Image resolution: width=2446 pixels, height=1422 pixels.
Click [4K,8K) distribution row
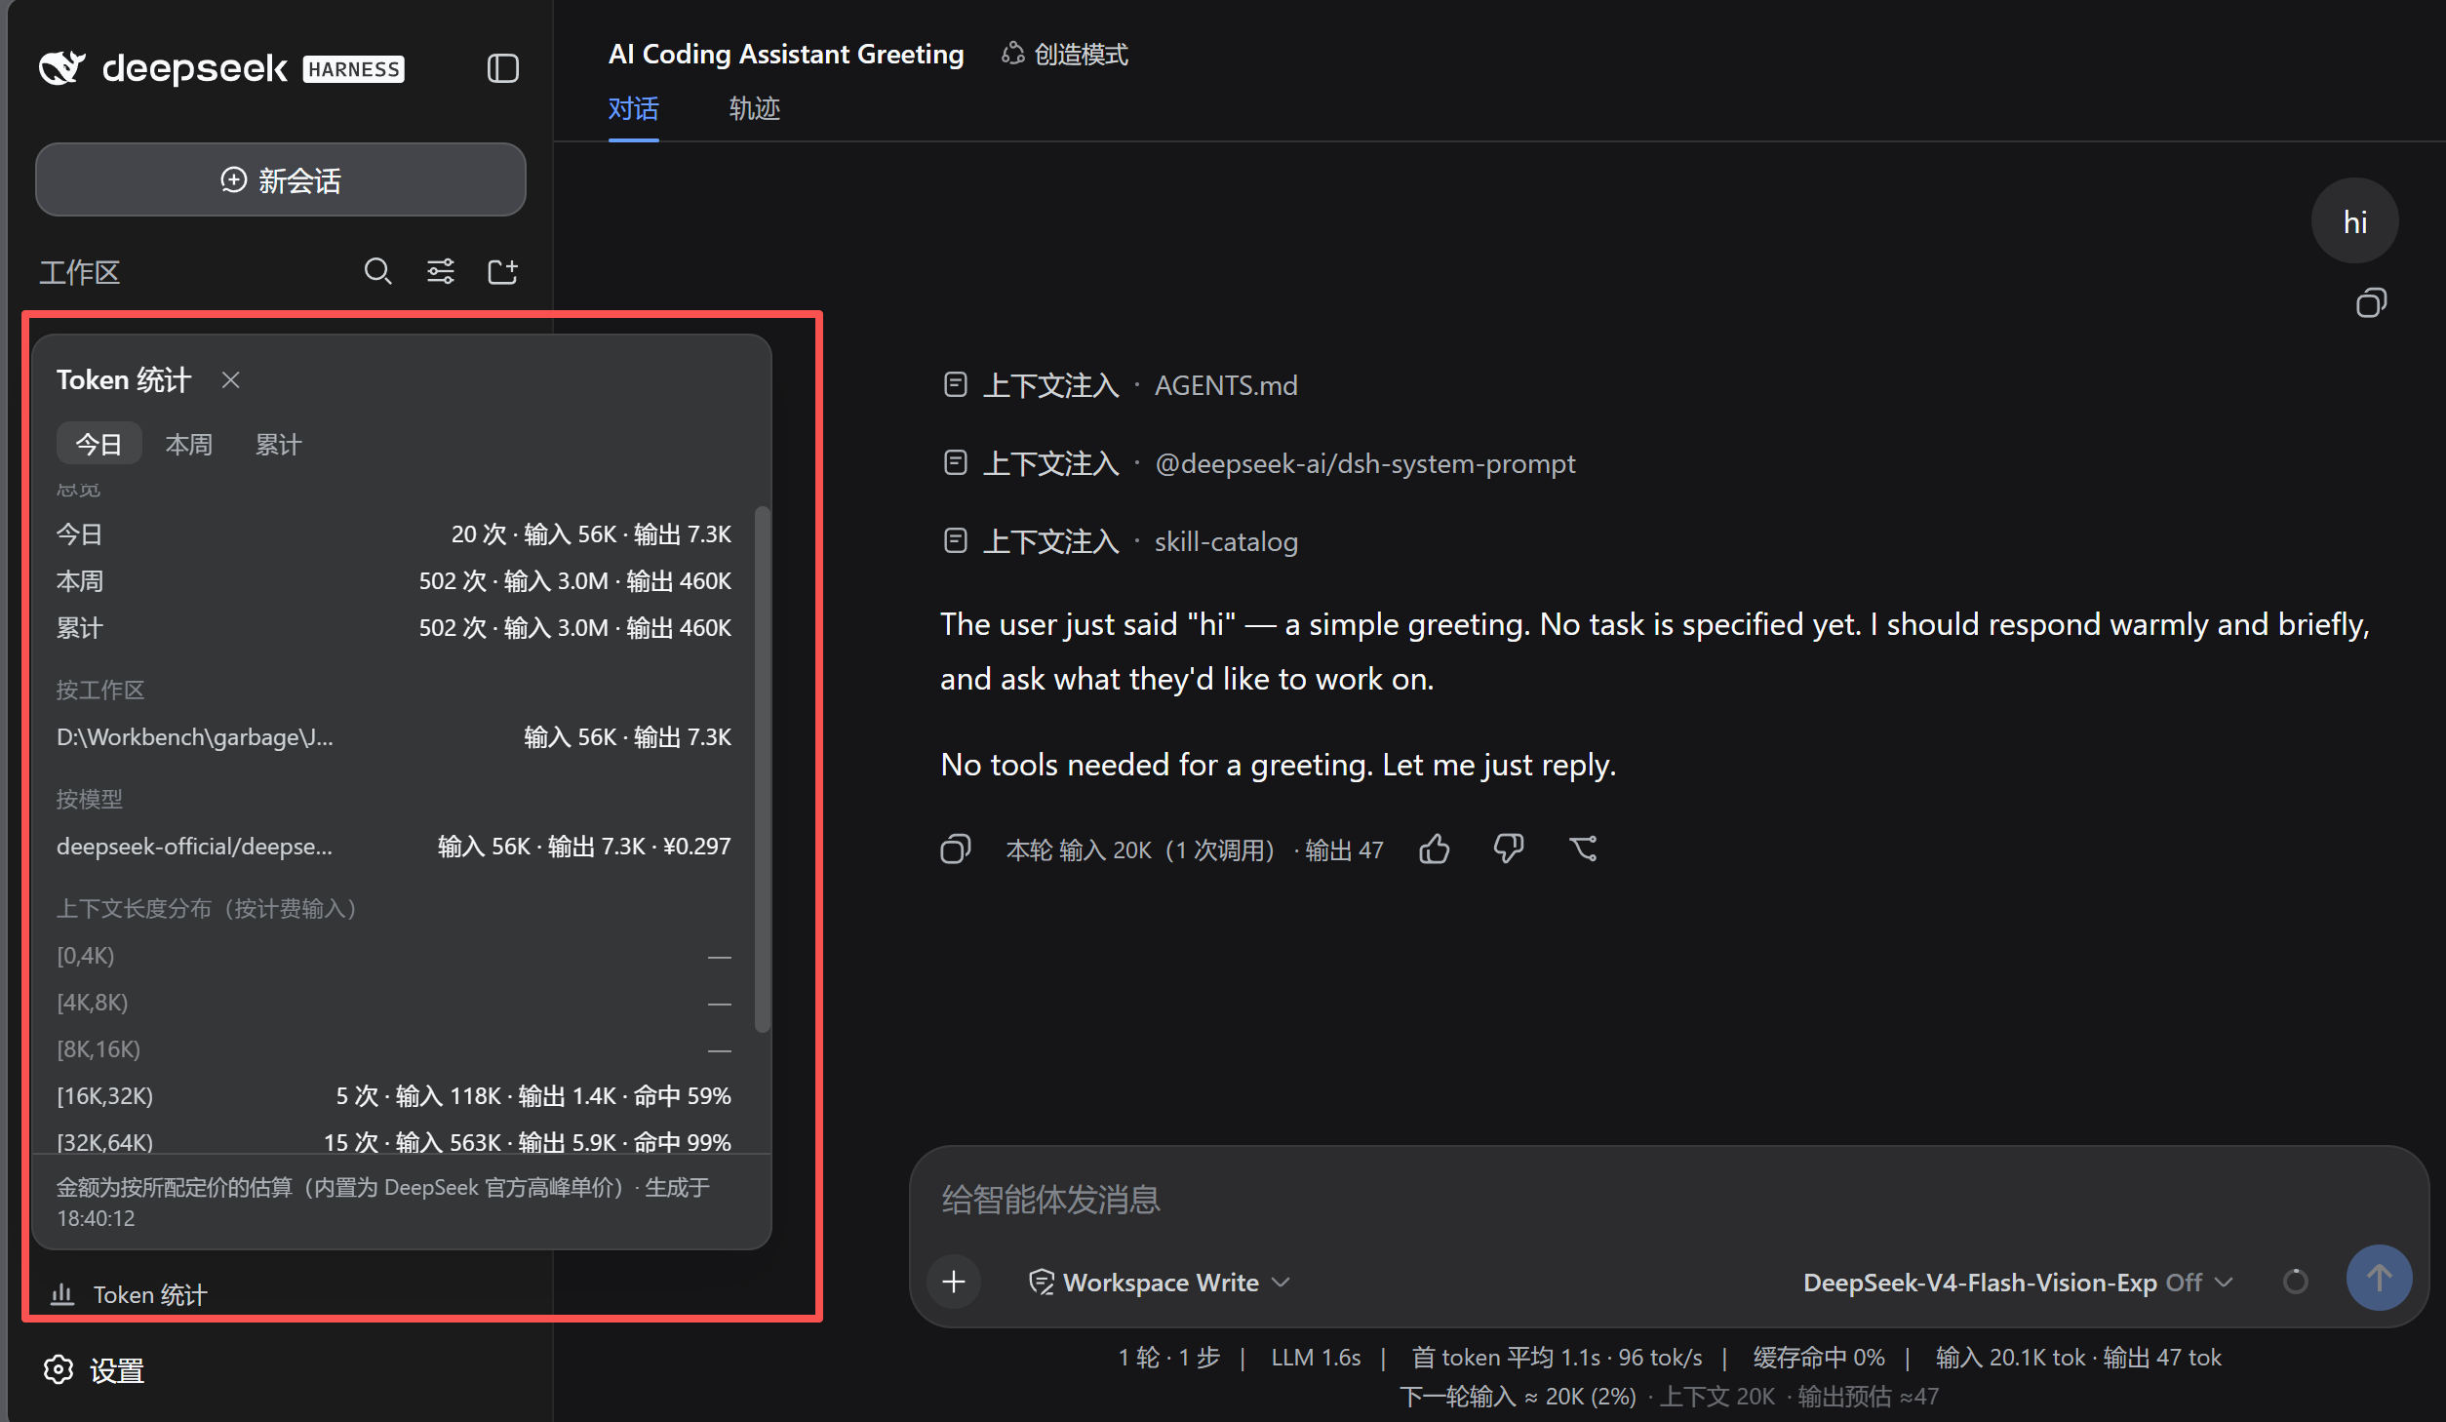tap(394, 1003)
